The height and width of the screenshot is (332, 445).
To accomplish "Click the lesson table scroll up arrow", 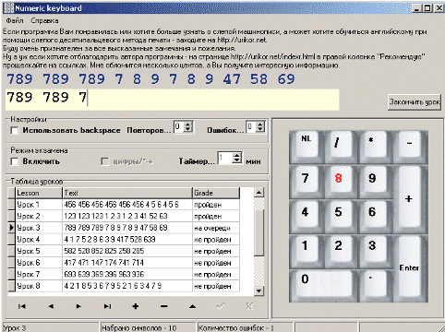I will point(259,193).
